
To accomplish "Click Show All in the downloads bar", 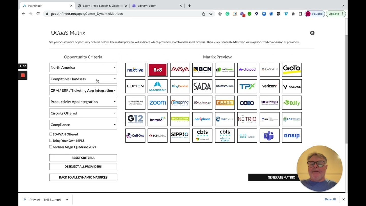I will click(x=330, y=199).
